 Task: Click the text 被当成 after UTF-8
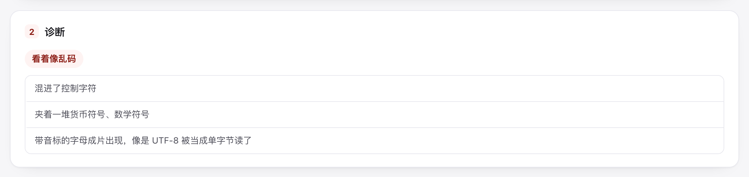click(x=195, y=141)
